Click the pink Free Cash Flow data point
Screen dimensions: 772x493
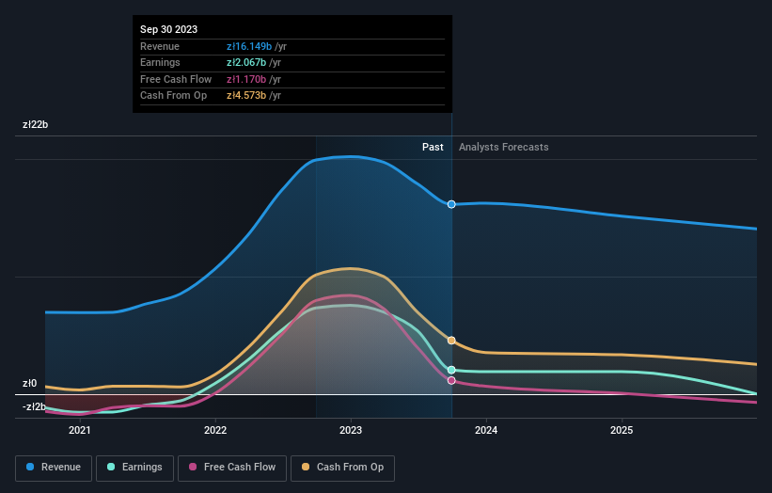451,380
